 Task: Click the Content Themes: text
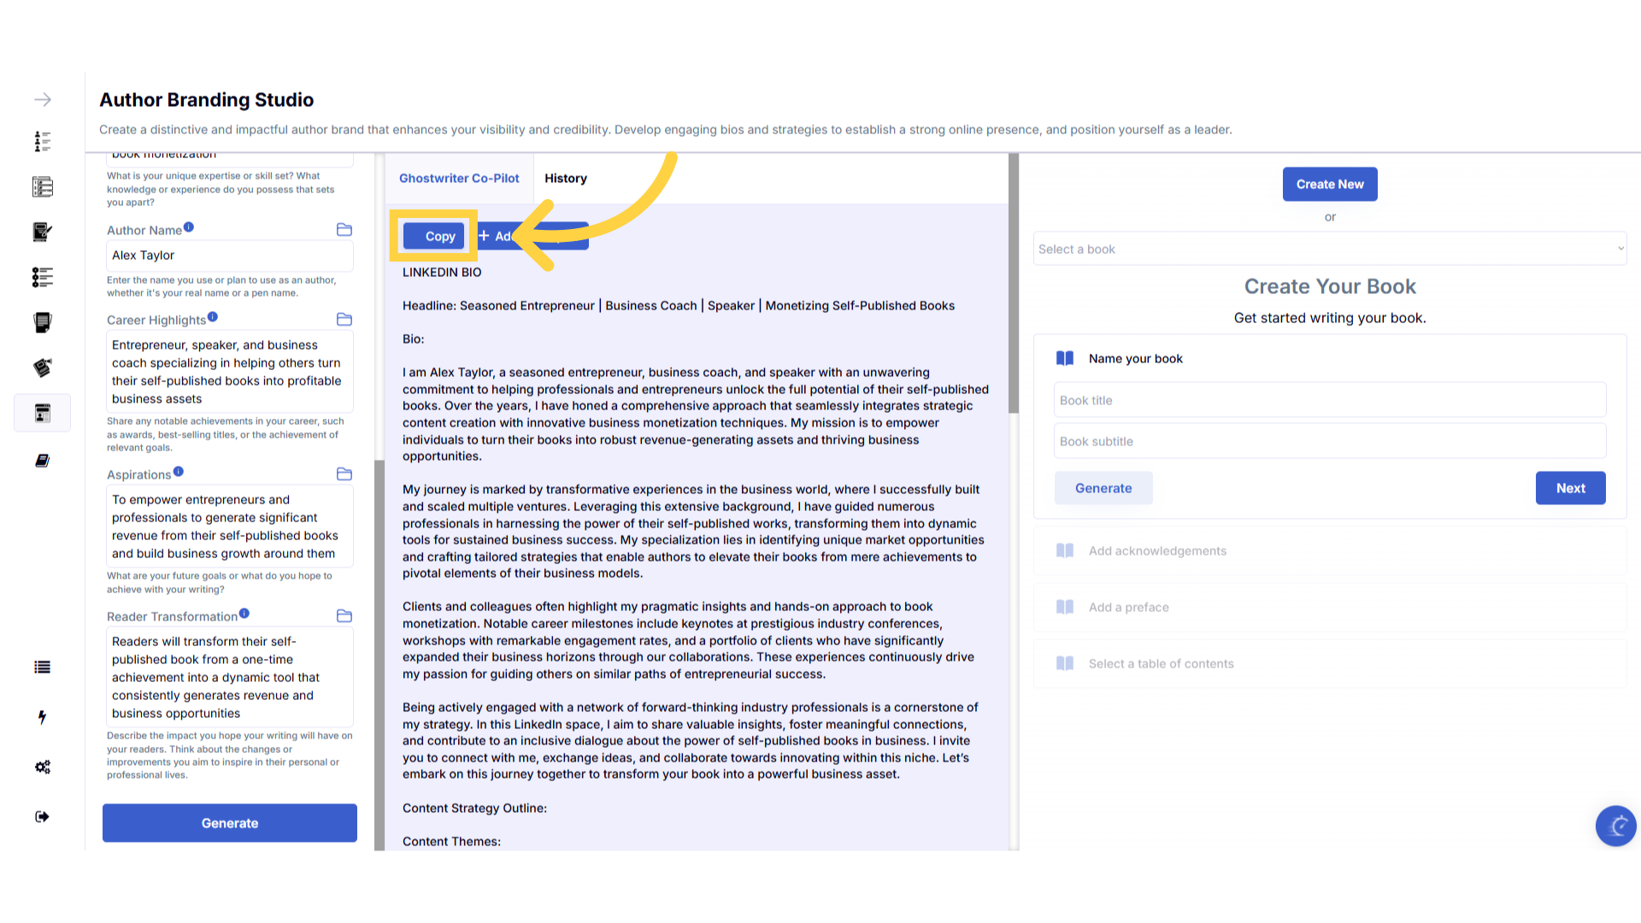pyautogui.click(x=451, y=842)
